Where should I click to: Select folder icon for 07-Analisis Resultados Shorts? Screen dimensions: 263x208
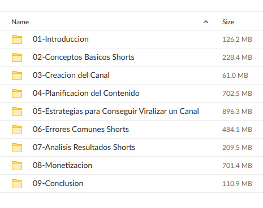(17, 148)
